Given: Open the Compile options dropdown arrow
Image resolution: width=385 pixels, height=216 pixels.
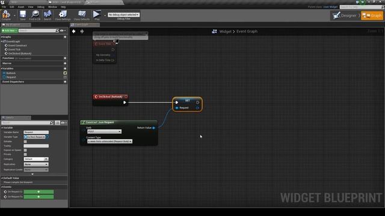Looking at the screenshot, I should point(14,16).
